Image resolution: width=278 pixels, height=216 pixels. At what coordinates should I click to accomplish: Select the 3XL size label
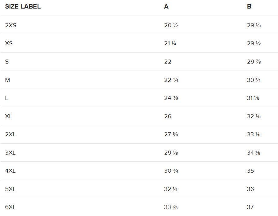coord(10,153)
